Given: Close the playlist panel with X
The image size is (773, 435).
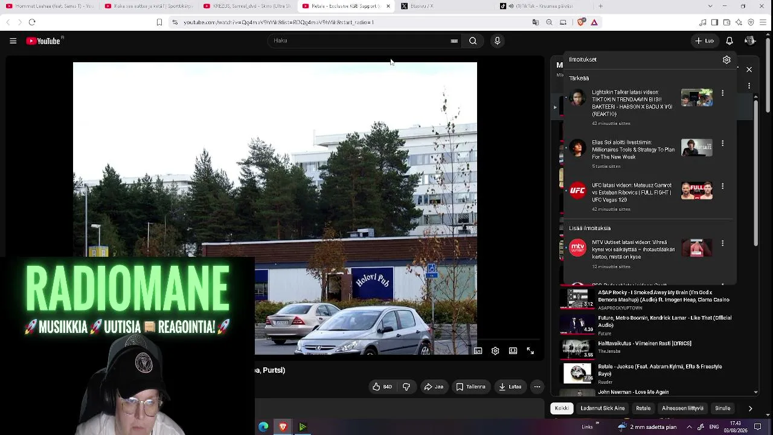Looking at the screenshot, I should click(749, 69).
